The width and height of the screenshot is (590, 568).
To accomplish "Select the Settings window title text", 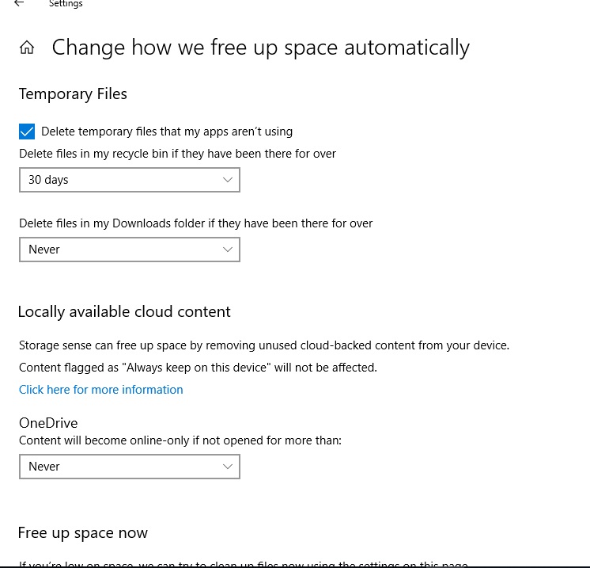I will tap(66, 4).
